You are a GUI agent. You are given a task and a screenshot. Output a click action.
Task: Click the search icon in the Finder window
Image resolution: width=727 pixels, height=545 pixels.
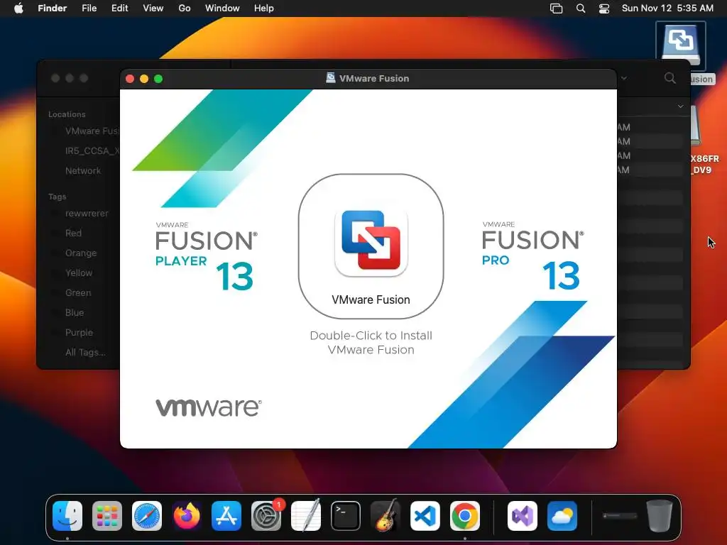click(670, 78)
